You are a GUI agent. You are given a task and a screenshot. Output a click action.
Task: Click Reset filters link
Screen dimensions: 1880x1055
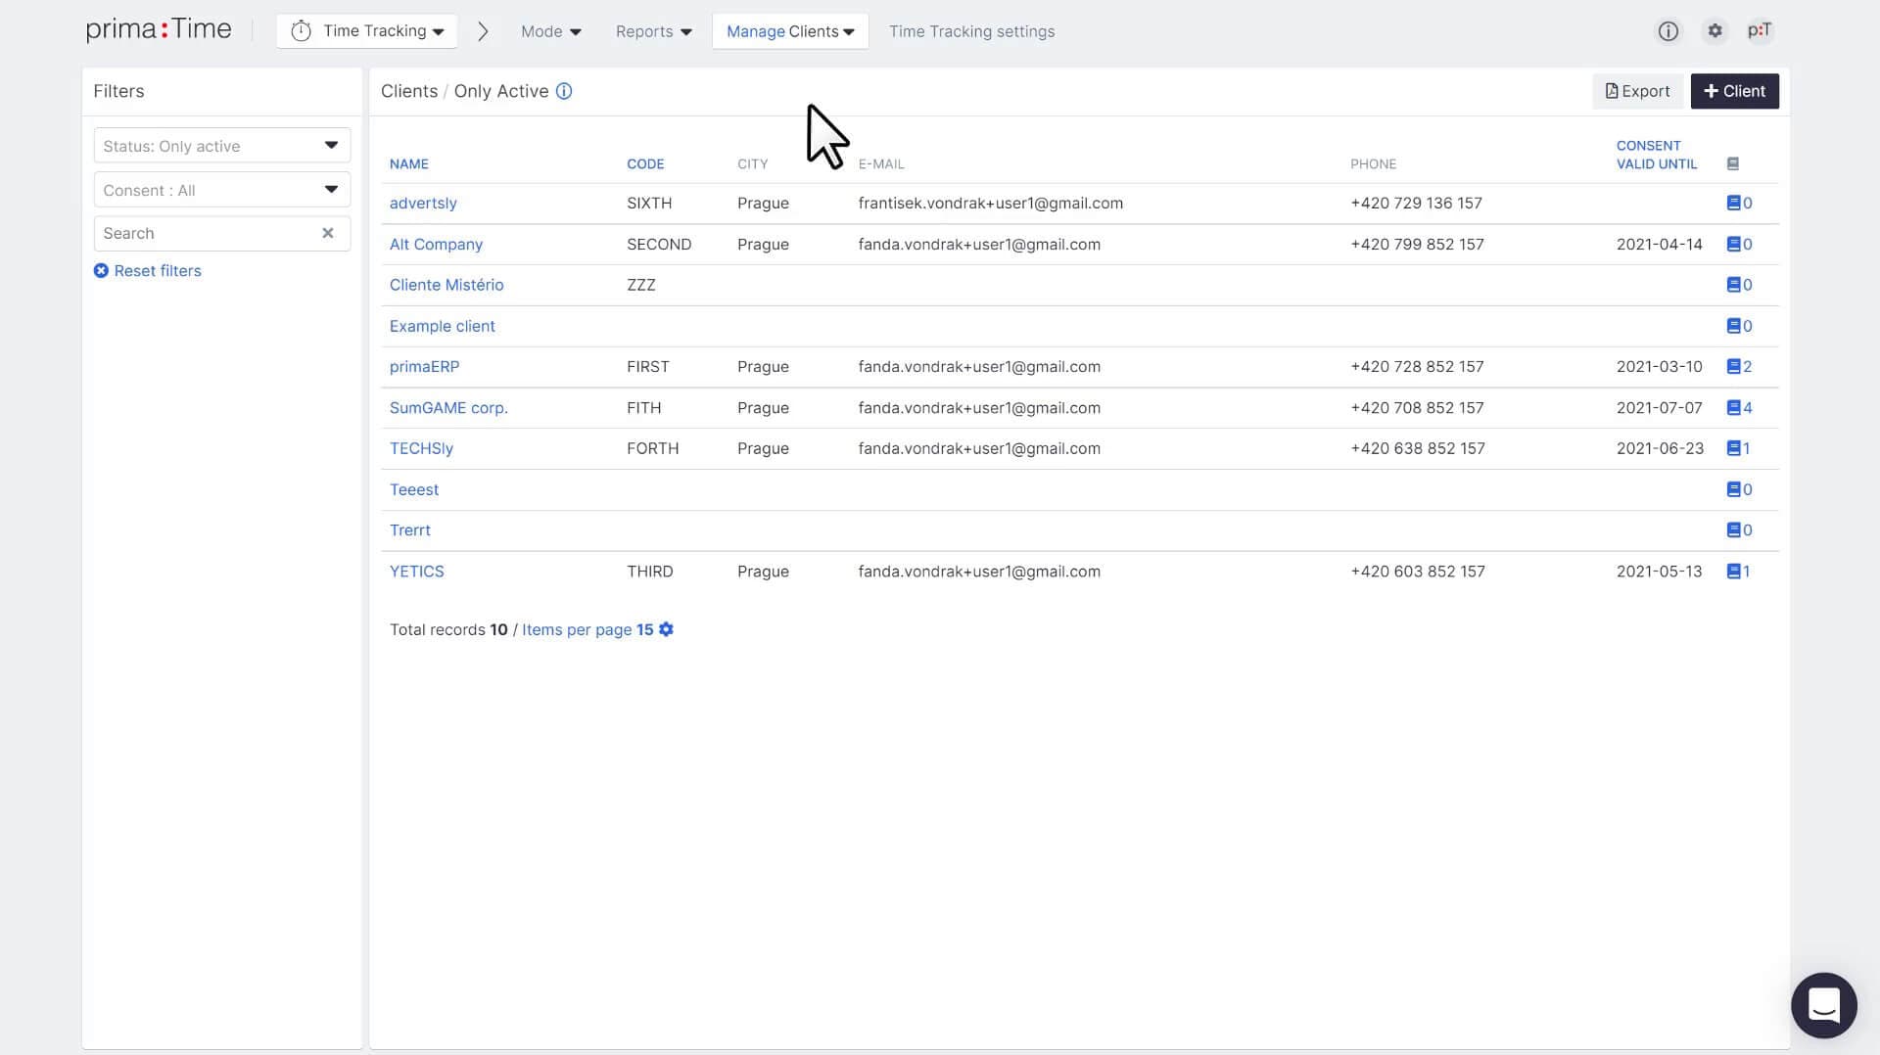click(x=148, y=271)
